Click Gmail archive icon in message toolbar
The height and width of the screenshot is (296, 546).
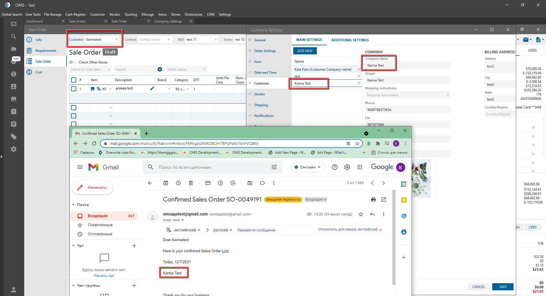click(x=166, y=183)
